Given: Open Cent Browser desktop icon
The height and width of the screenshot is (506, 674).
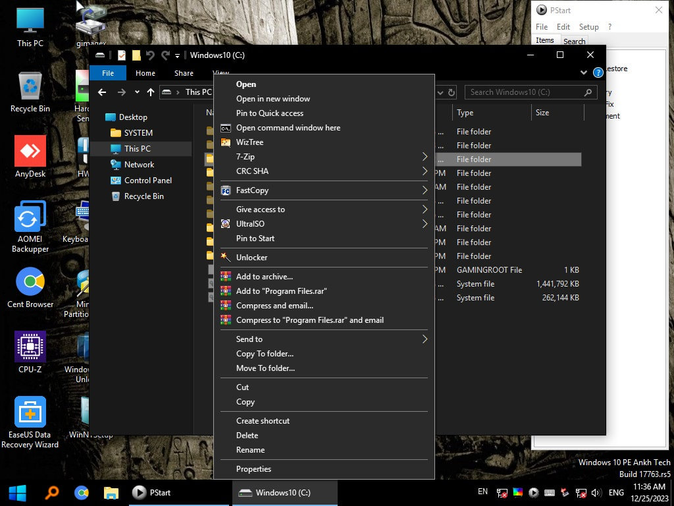Looking at the screenshot, I should pos(30,282).
